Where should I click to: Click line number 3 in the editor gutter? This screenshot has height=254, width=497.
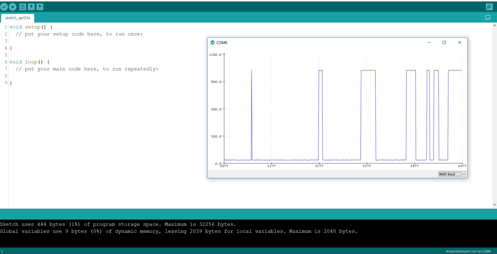click(x=6, y=41)
